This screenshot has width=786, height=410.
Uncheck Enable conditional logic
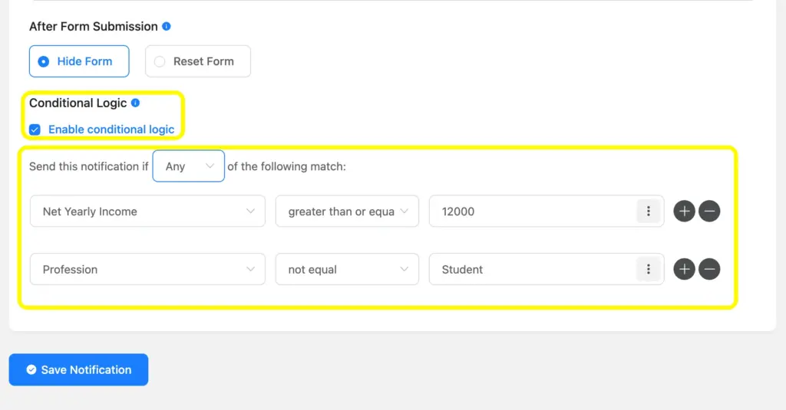click(x=35, y=130)
